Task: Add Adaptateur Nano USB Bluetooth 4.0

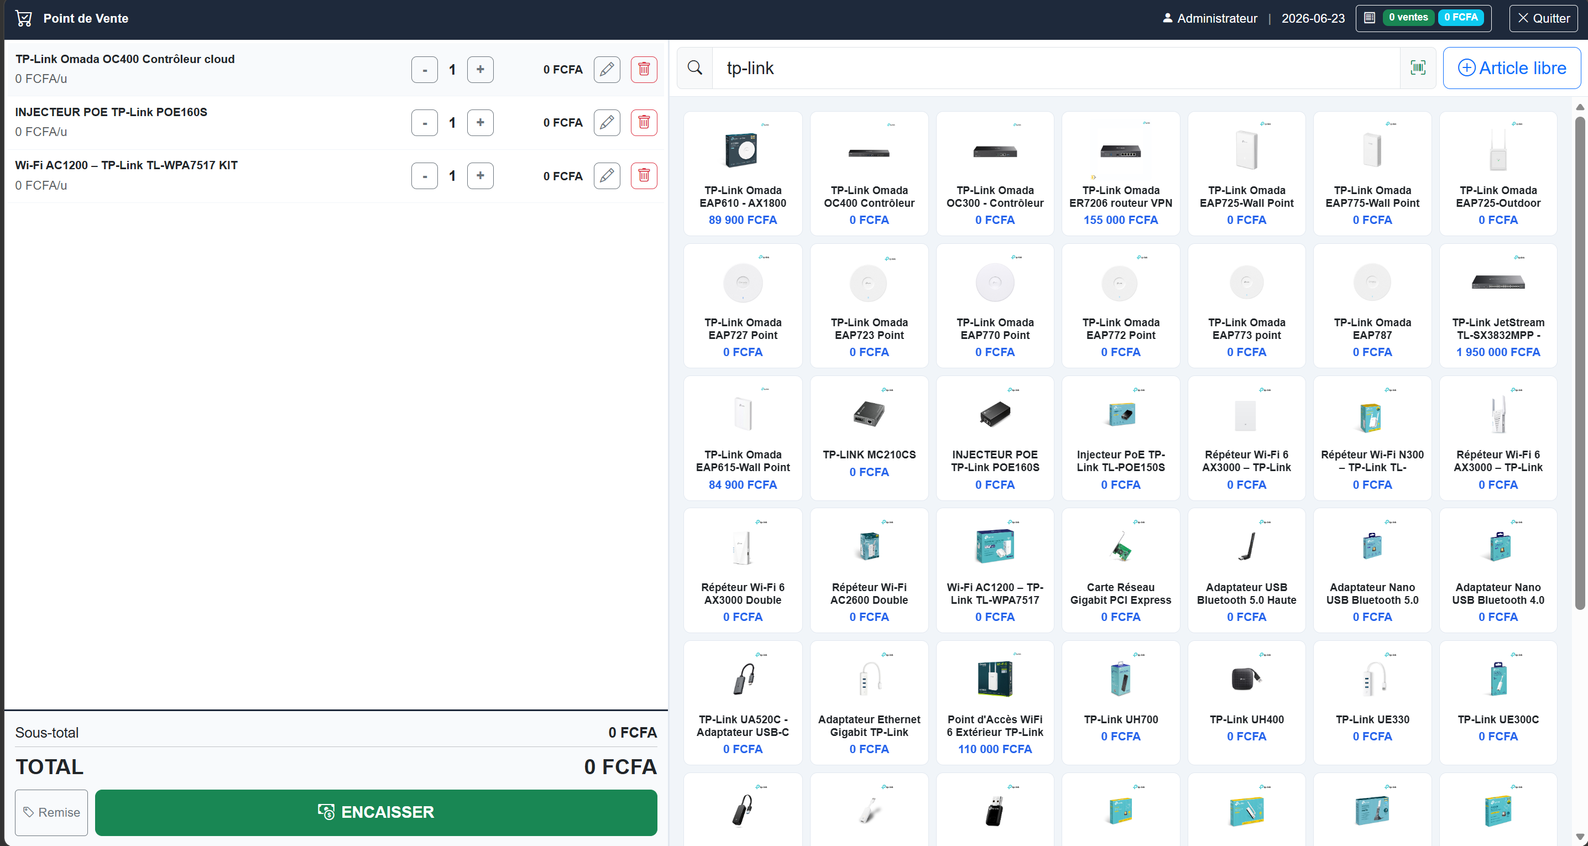Action: click(x=1498, y=571)
